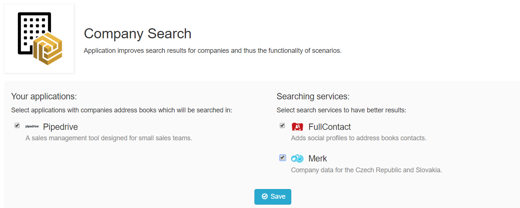Click the 'Your applications:' heading
The width and height of the screenshot is (520, 208).
click(x=44, y=96)
